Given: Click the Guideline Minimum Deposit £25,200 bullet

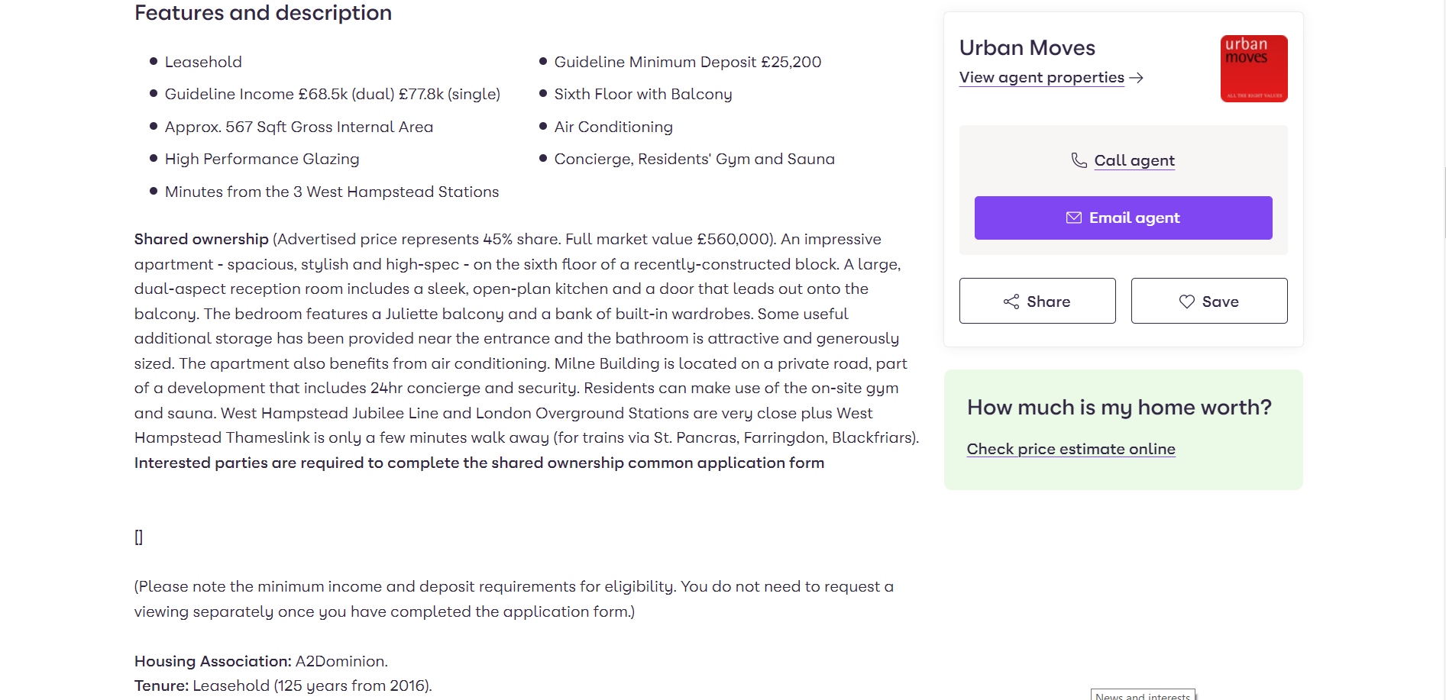Looking at the screenshot, I should tap(687, 62).
